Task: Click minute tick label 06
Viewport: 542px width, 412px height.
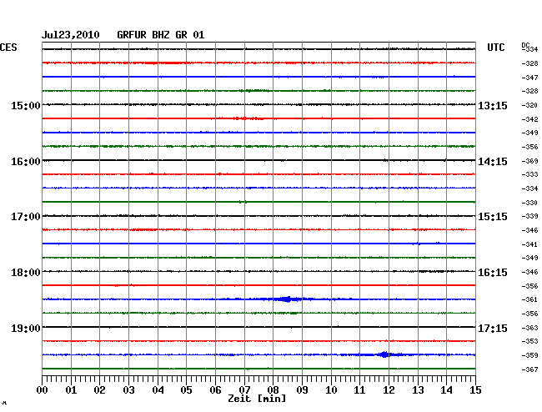Action: point(215,390)
